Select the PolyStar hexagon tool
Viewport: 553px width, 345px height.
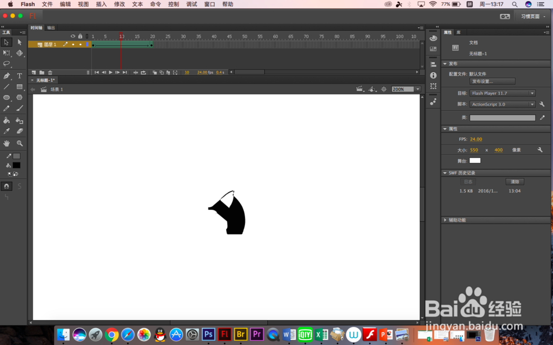pyautogui.click(x=20, y=98)
